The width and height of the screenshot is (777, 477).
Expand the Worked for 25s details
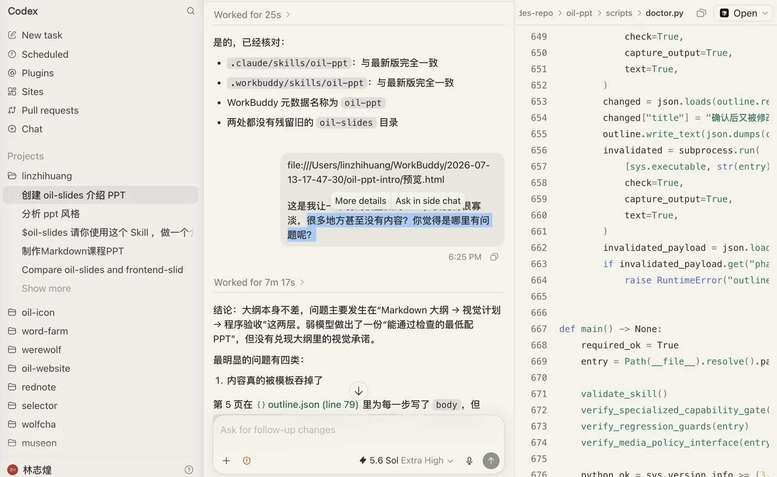point(252,15)
